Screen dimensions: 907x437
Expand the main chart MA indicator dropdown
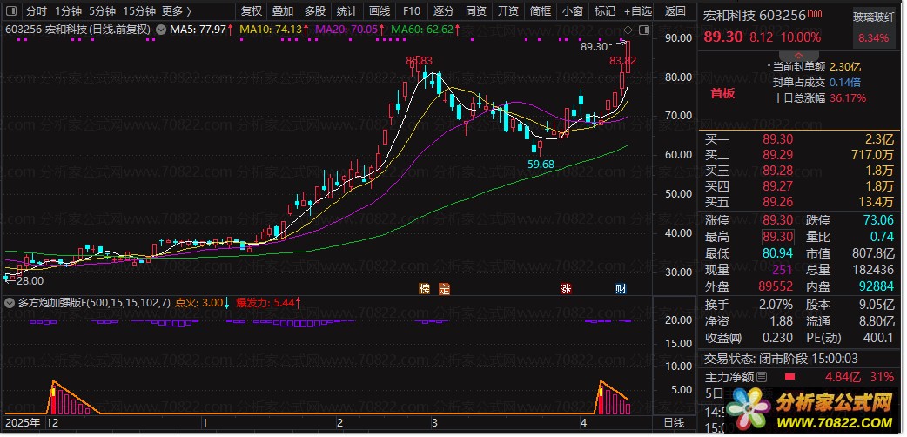pyautogui.click(x=161, y=29)
